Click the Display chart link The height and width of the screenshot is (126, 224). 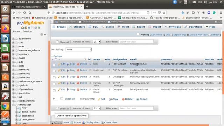click(x=91, y=122)
